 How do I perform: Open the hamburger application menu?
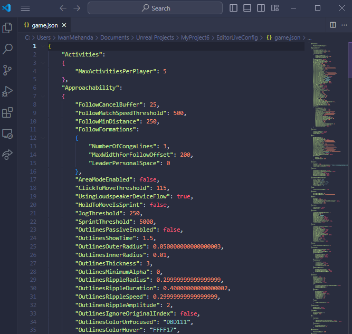25,8
